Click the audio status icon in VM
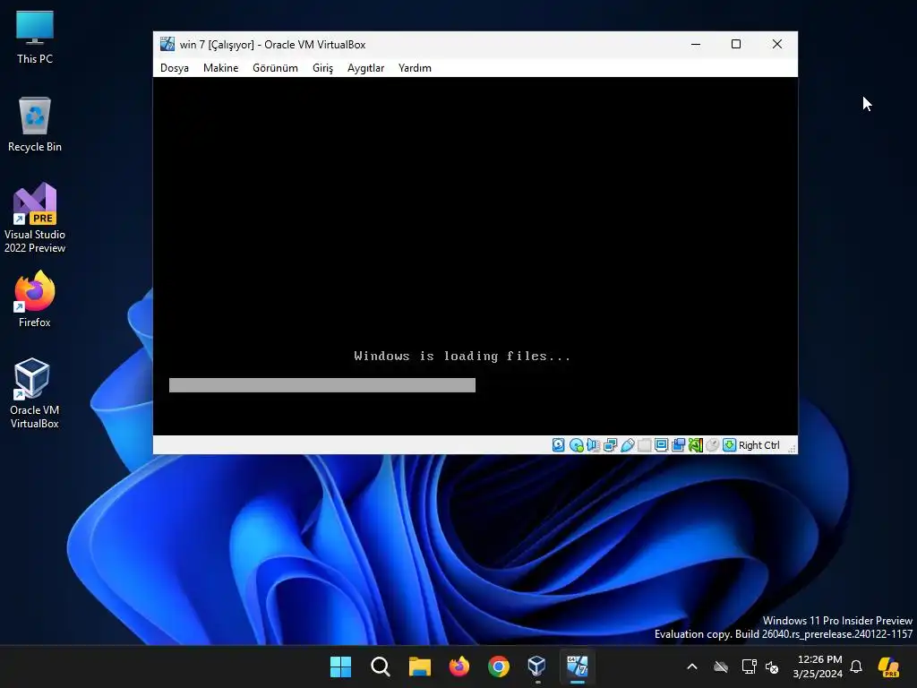This screenshot has width=917, height=688. [x=593, y=445]
